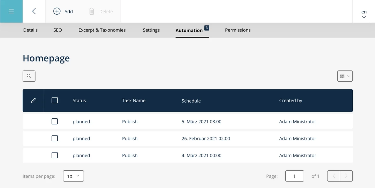Open the column view options dropdown
The image size is (375, 188).
point(345,76)
